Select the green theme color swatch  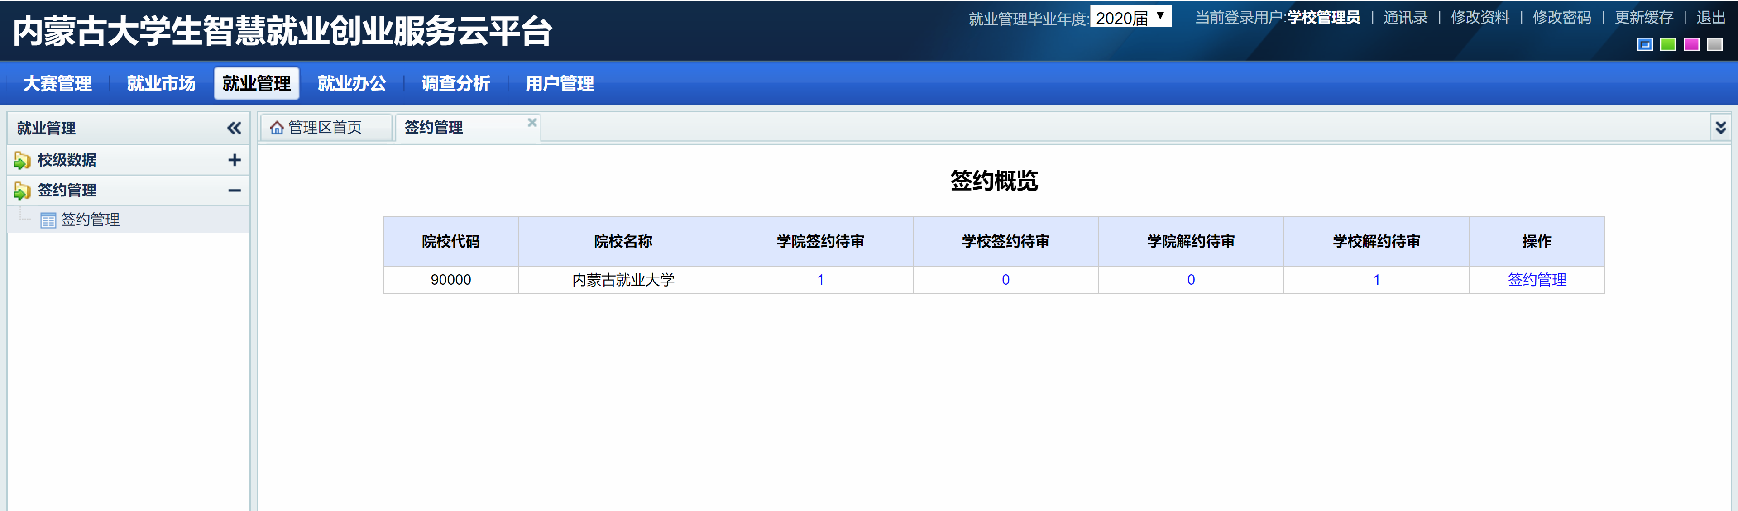[1668, 44]
